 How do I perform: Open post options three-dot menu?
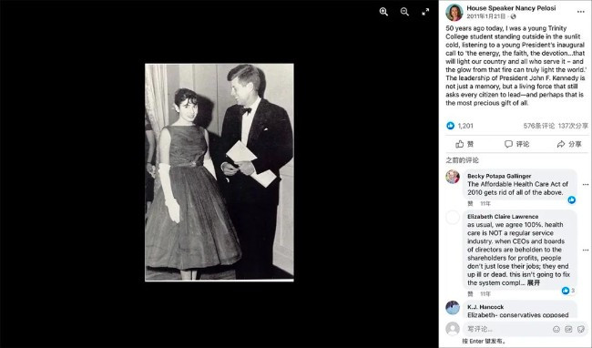(581, 12)
